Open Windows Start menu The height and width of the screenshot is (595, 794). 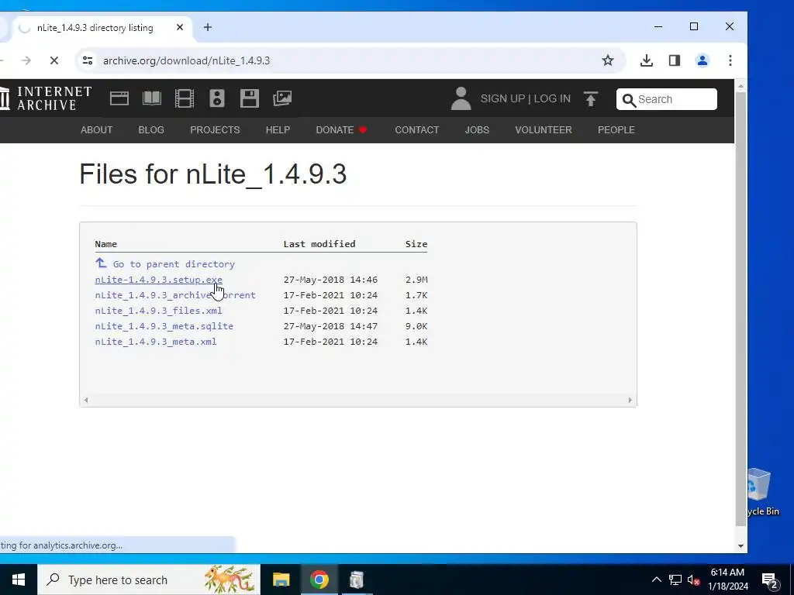(x=19, y=580)
